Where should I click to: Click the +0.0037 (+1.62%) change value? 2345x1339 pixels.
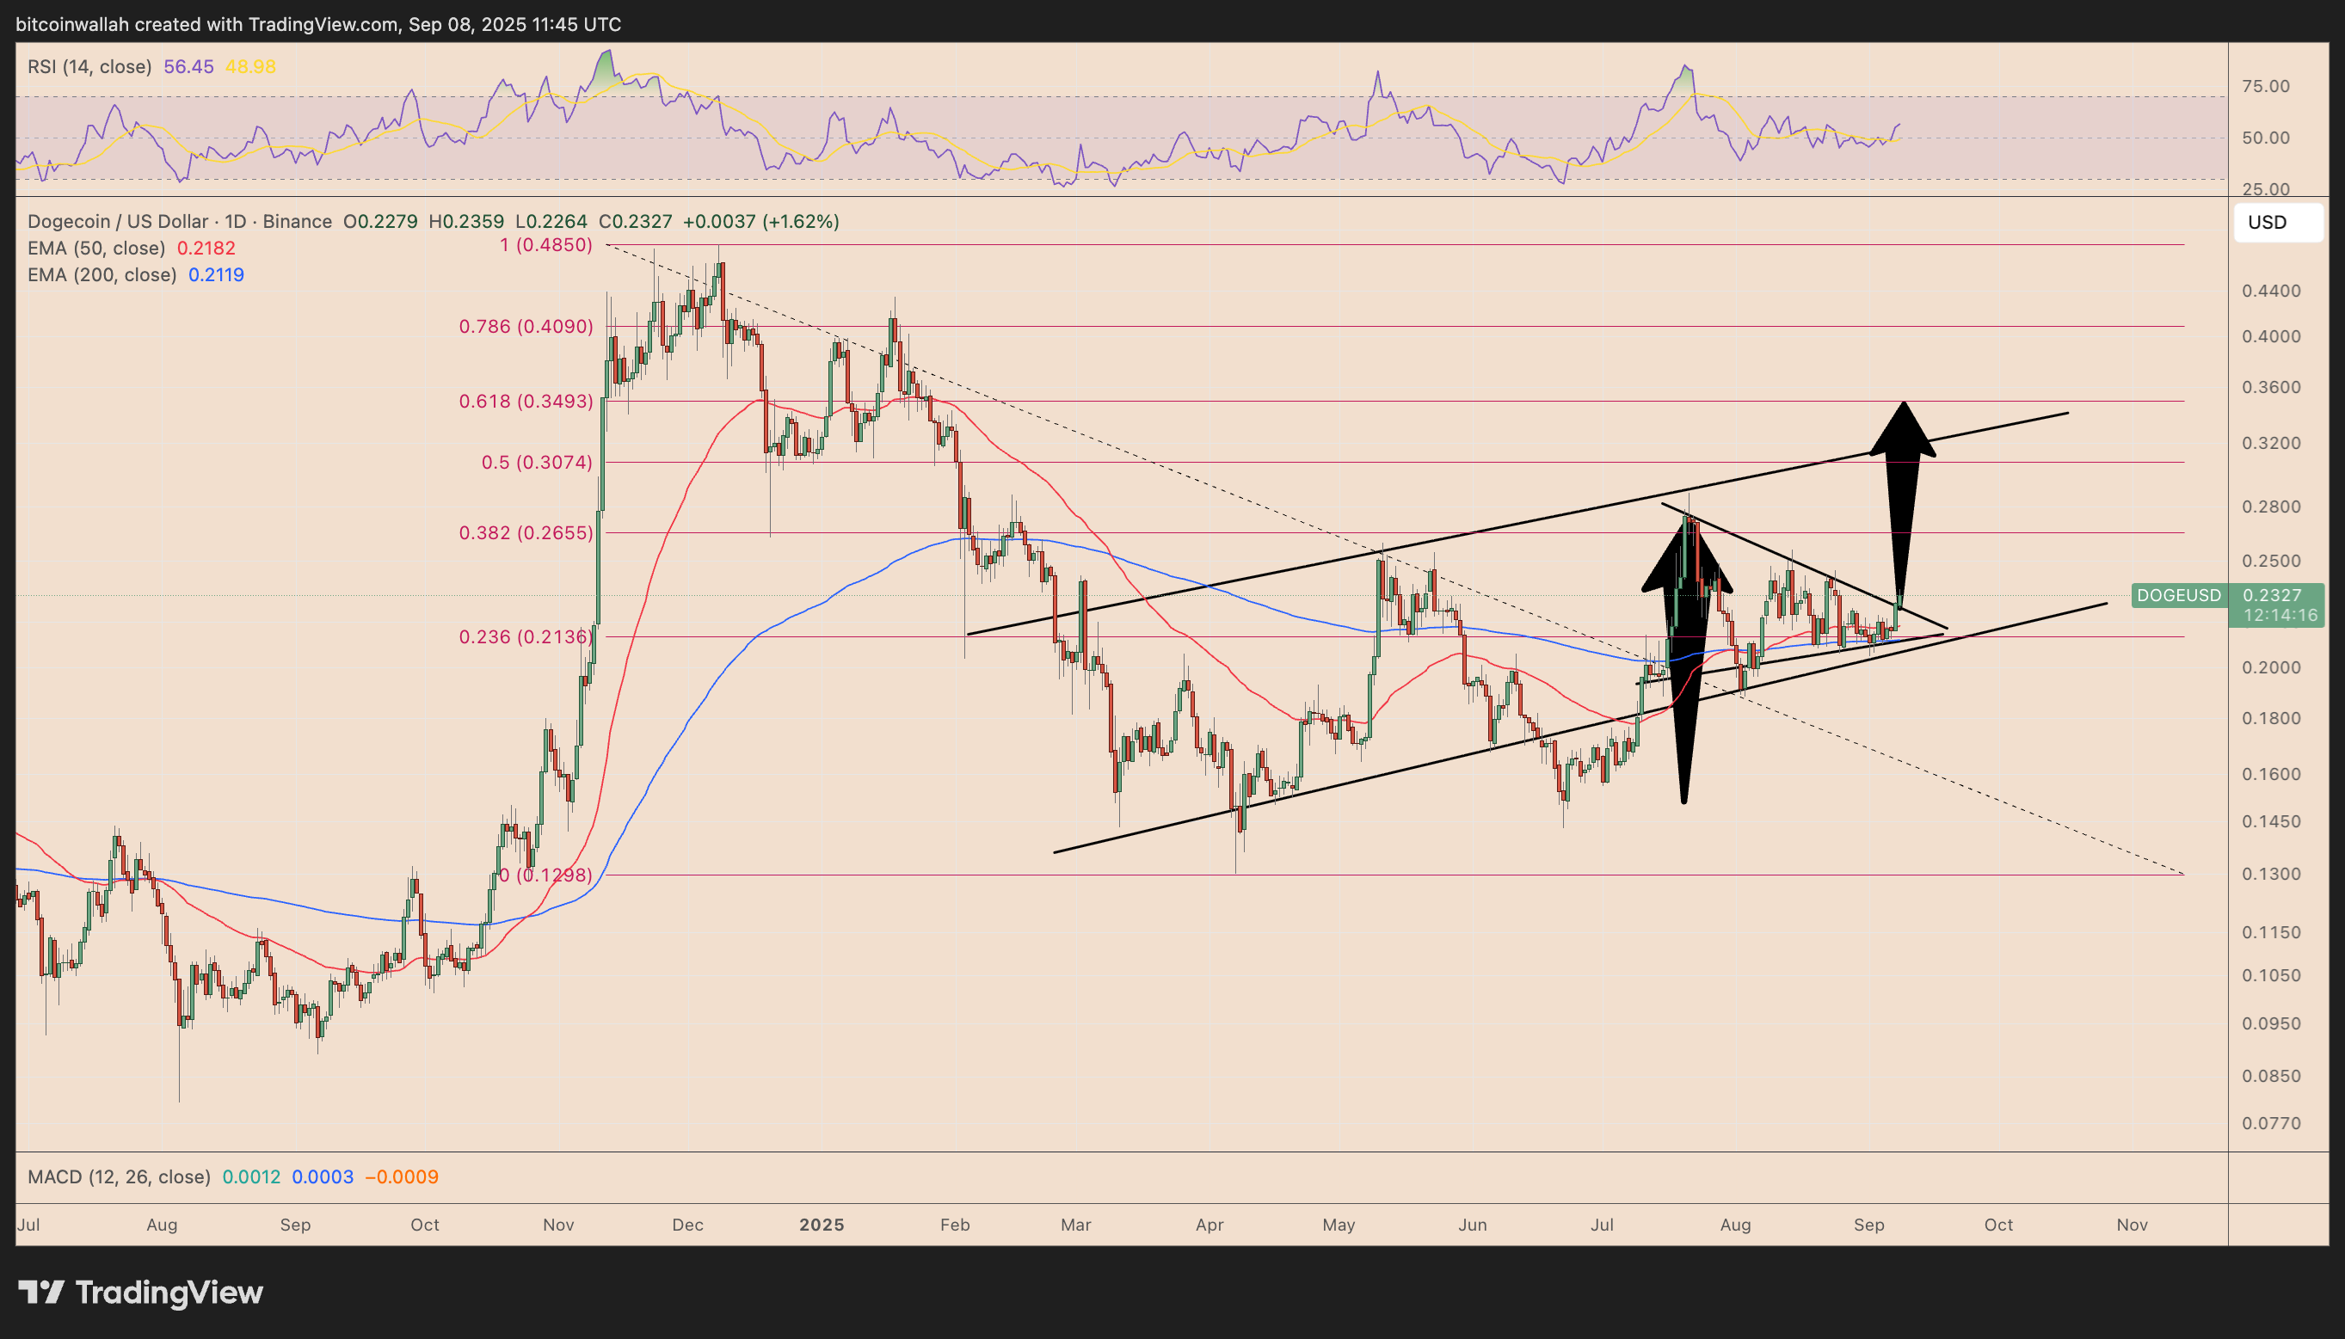tap(761, 222)
